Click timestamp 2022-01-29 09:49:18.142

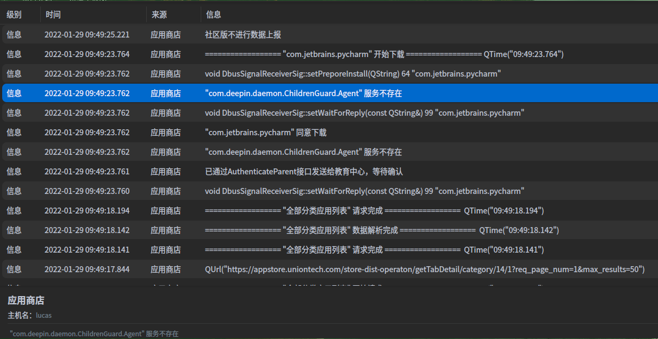tap(87, 230)
